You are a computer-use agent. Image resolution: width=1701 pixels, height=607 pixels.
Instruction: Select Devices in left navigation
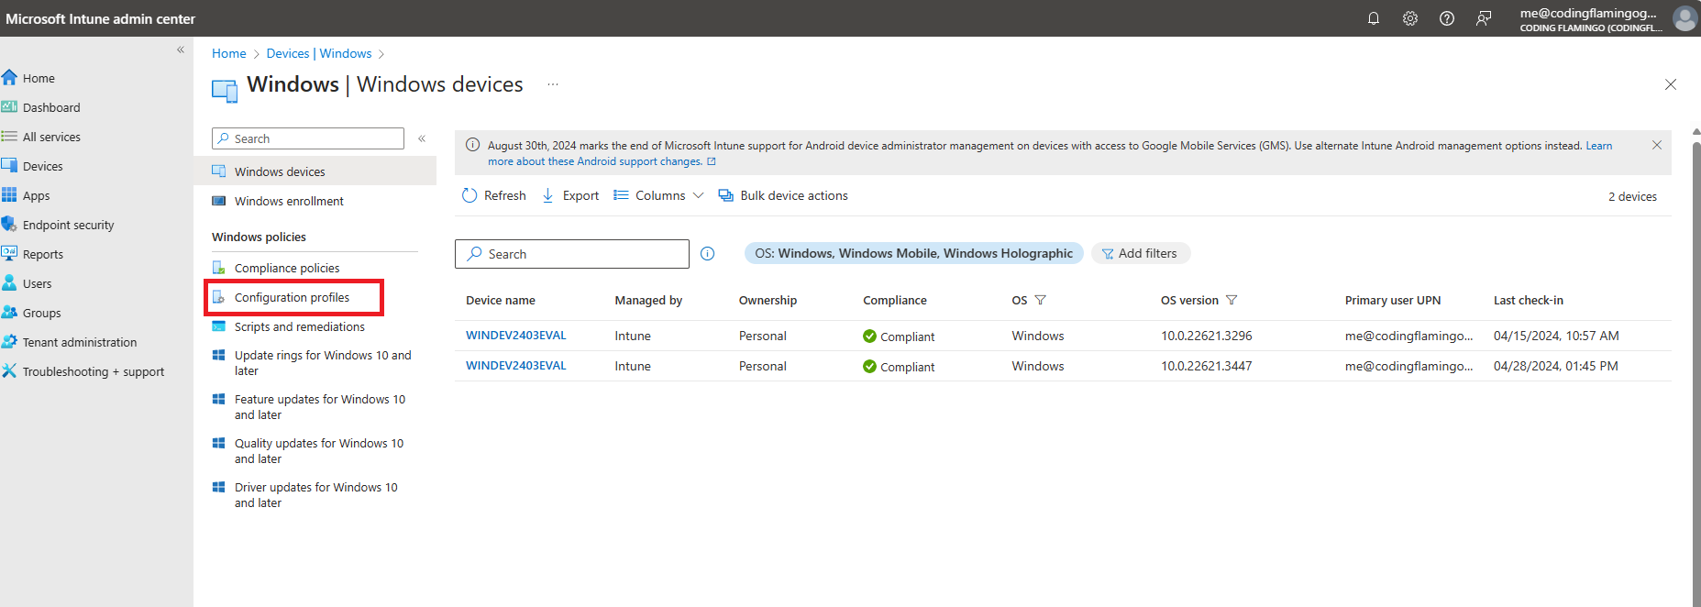42,166
